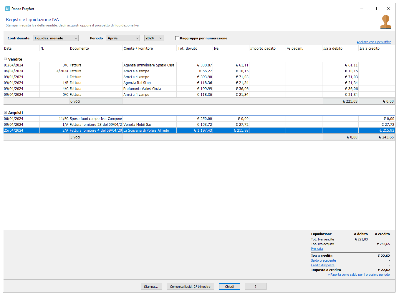399x296 pixels.
Task: Click the % pagam. column header
Action: pos(304,49)
